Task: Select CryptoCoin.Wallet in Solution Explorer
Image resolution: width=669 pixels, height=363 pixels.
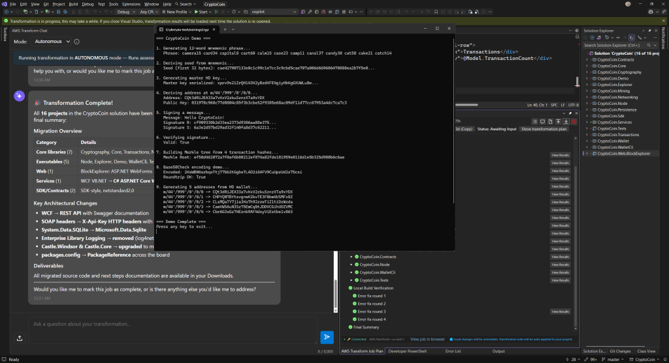Action: point(613,141)
